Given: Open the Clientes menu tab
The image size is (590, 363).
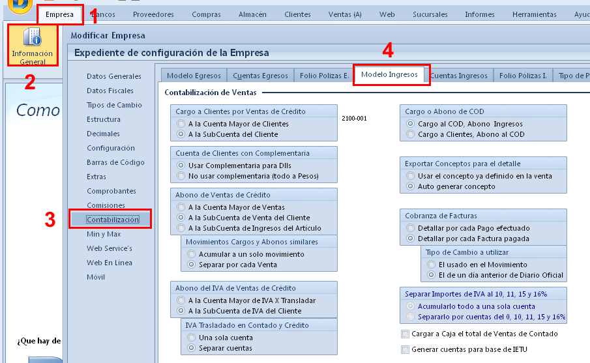Looking at the screenshot, I should [297, 14].
